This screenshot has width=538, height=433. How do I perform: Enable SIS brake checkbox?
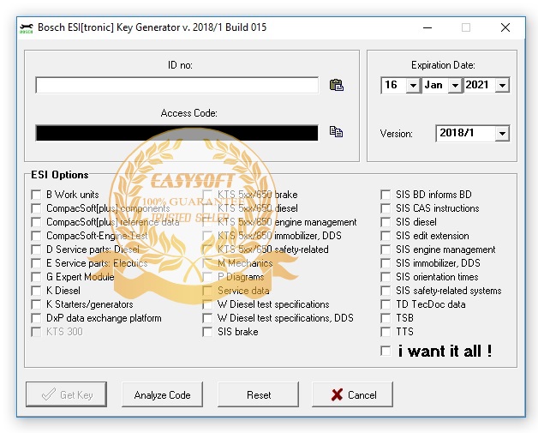tap(207, 332)
